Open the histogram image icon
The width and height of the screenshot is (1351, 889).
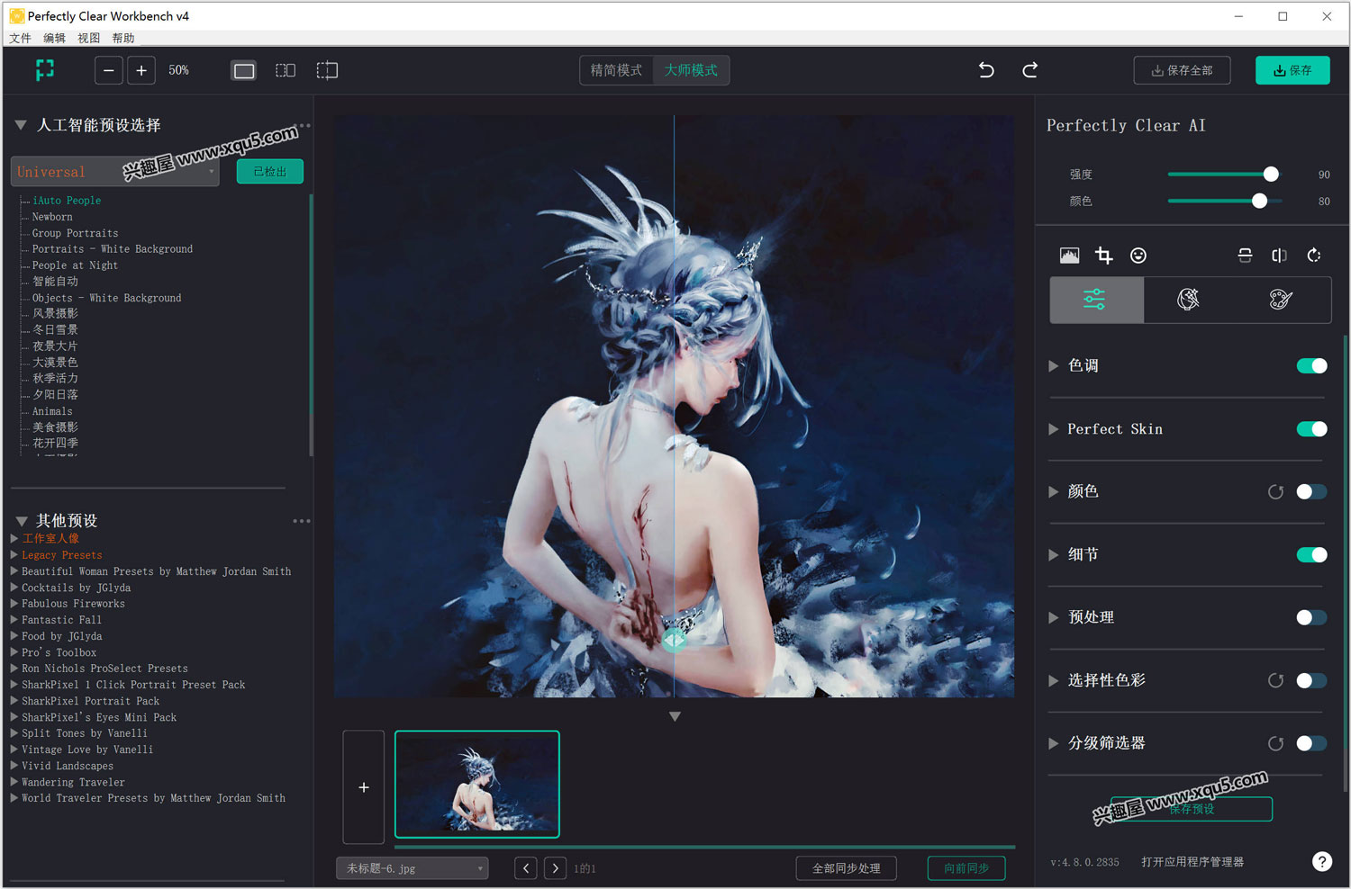point(1070,256)
